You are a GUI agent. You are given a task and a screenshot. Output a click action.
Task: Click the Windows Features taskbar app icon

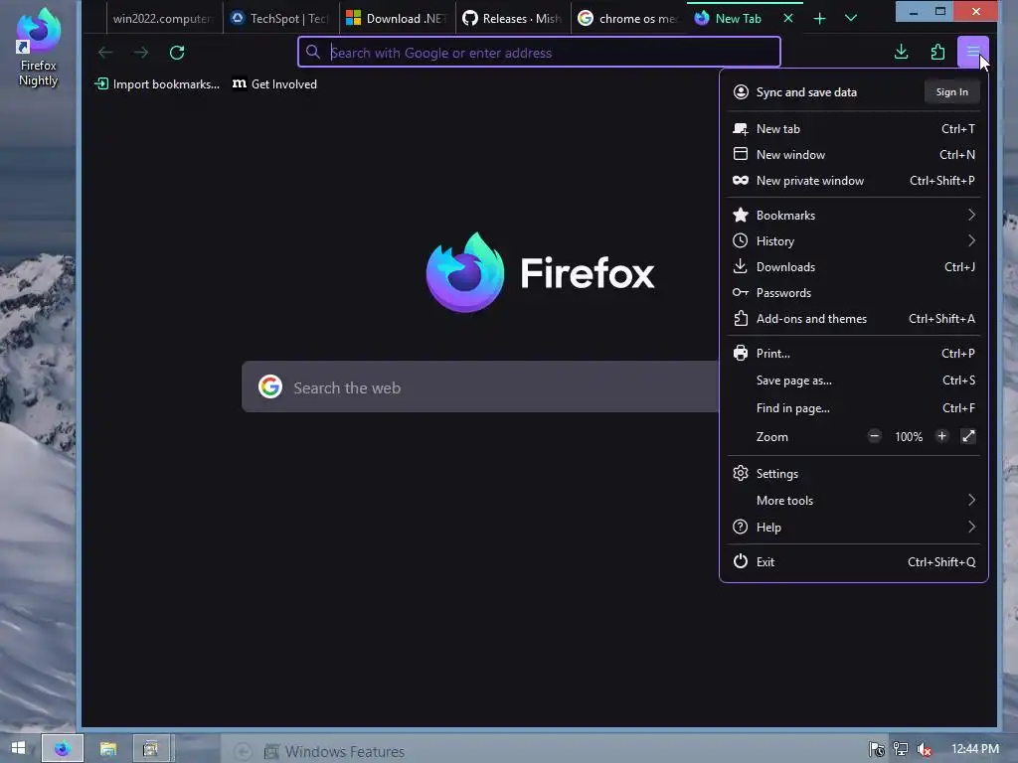(x=151, y=749)
